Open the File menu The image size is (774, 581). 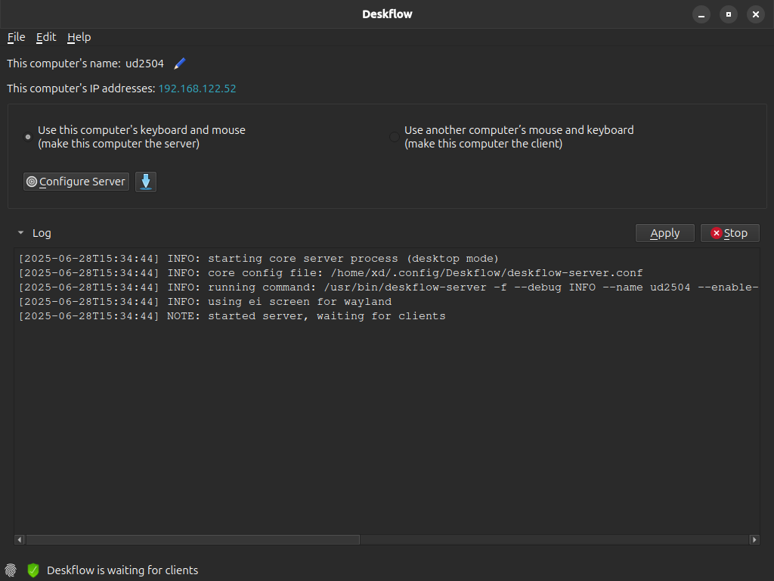coord(17,37)
